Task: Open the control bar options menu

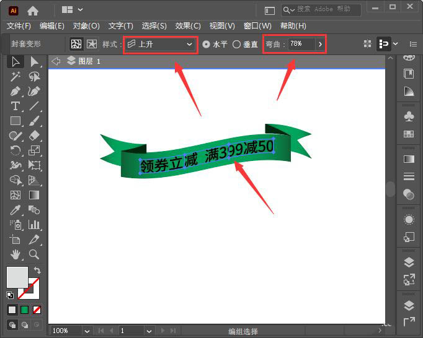Action: click(x=413, y=44)
